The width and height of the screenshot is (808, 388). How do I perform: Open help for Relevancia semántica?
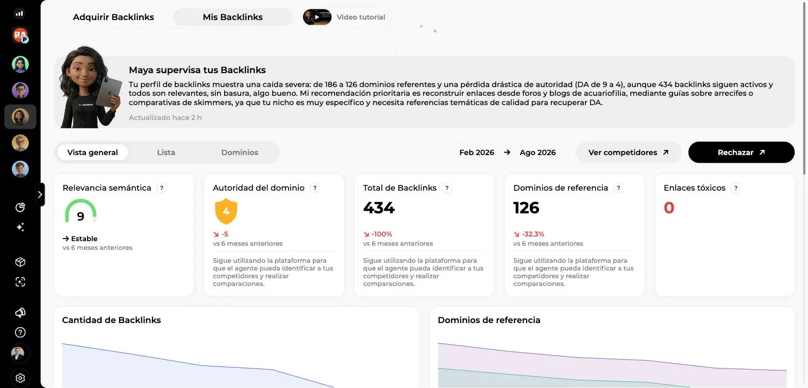162,188
